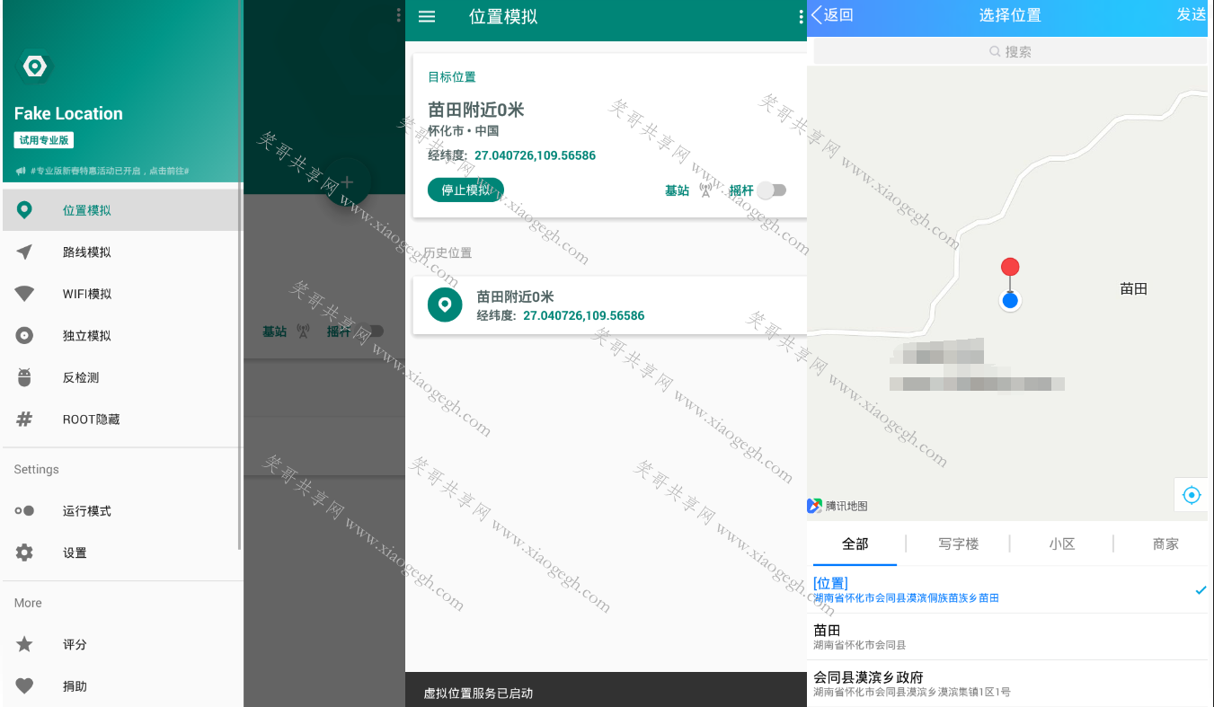
Task: Switch to the 全部 tab
Action: coord(855,544)
